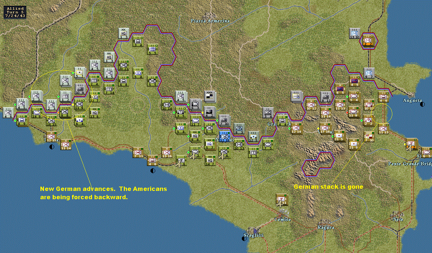Viewport: 432px width, 253px height.
Task: Select the grey 13 10 unit
Action: coord(354,33)
